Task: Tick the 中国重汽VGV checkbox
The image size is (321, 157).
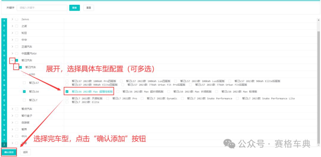Action: point(17,53)
